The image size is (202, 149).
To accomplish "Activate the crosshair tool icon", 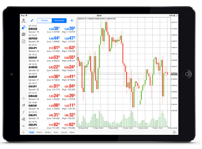I will point(24,98).
